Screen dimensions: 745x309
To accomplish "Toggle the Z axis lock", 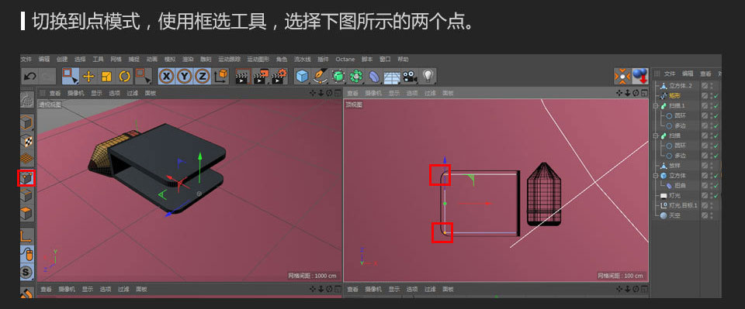I will point(203,76).
